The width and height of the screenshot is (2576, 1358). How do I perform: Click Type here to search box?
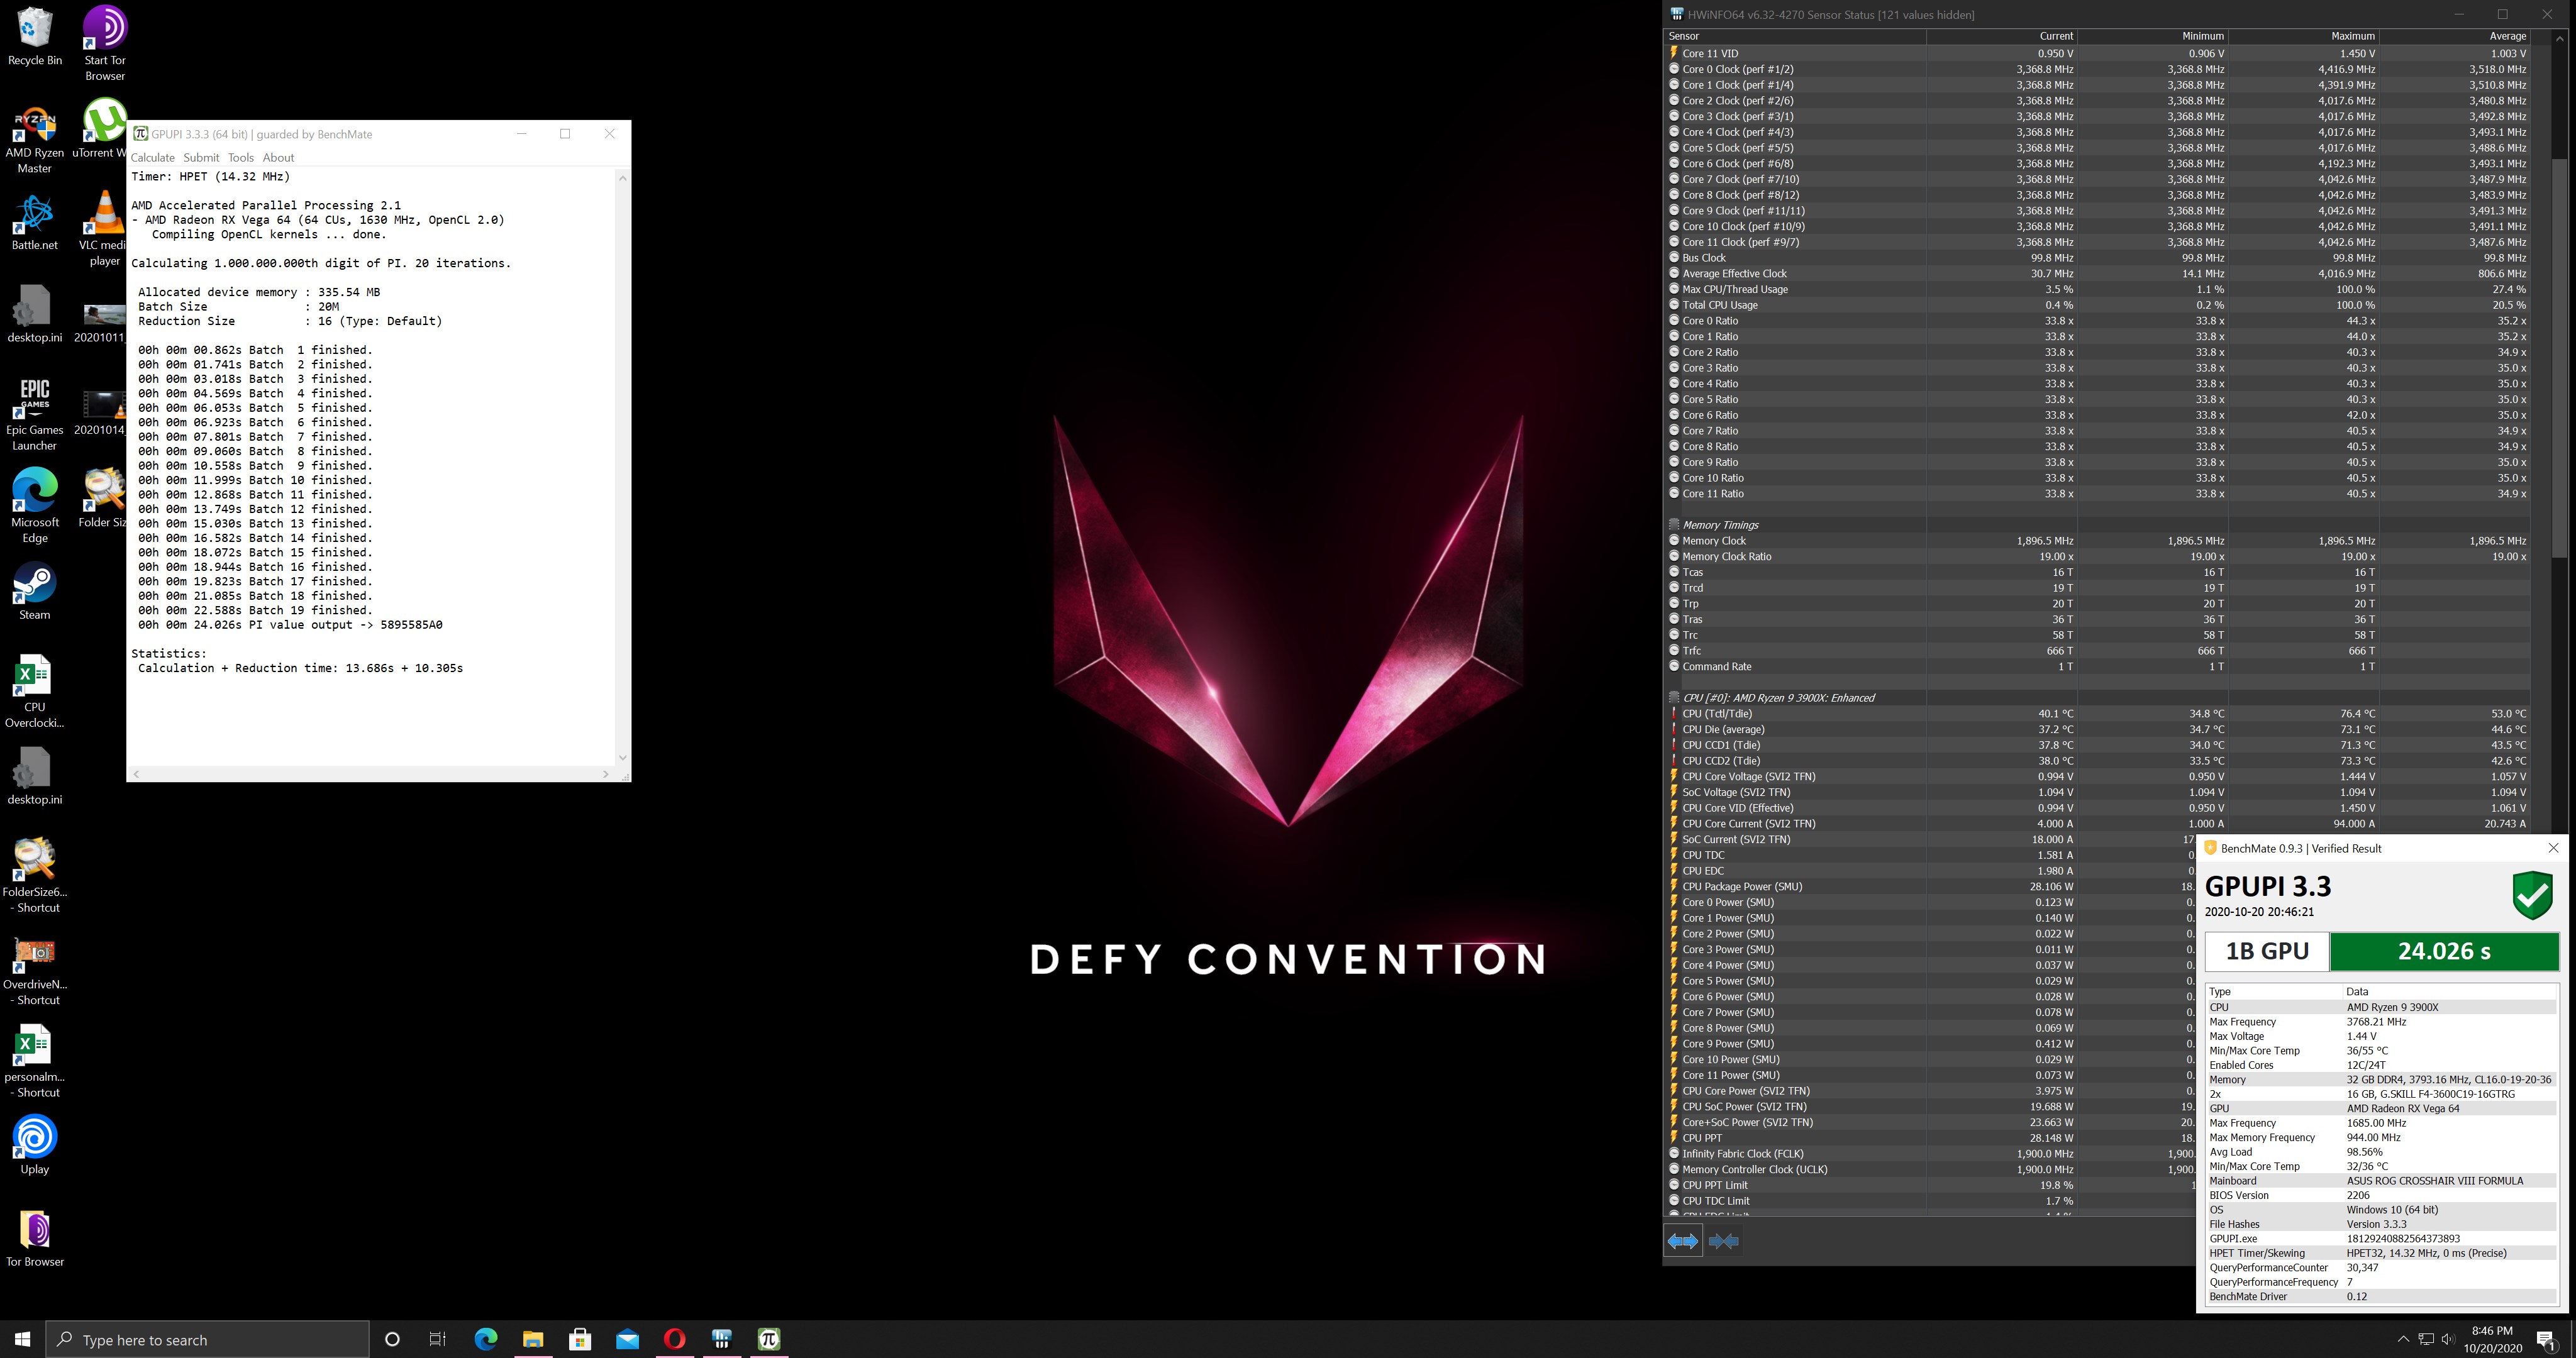coord(208,1339)
